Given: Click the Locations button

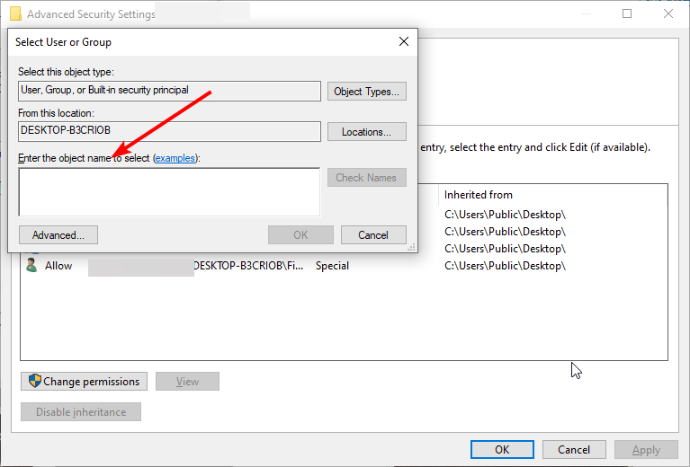Looking at the screenshot, I should [x=366, y=132].
